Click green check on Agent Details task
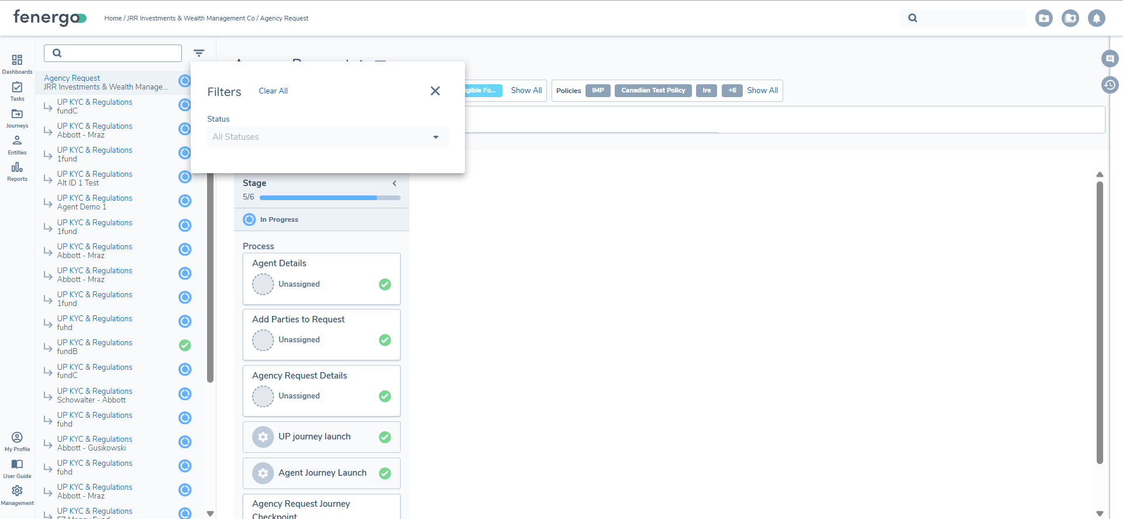The image size is (1123, 519). coord(385,284)
